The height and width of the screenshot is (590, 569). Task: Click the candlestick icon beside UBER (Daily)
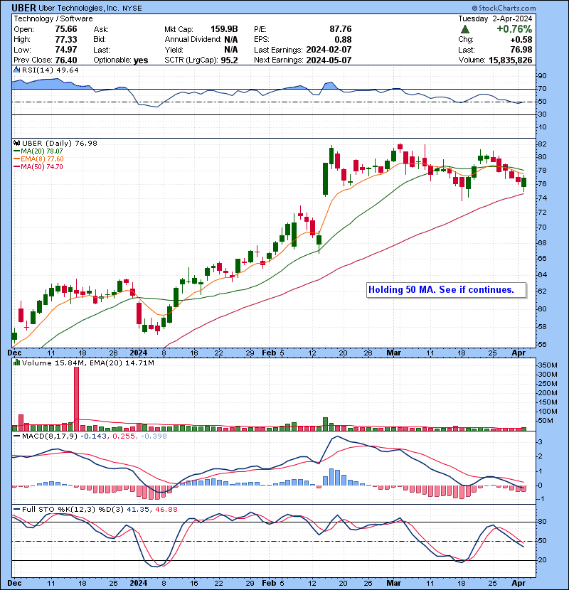click(17, 144)
